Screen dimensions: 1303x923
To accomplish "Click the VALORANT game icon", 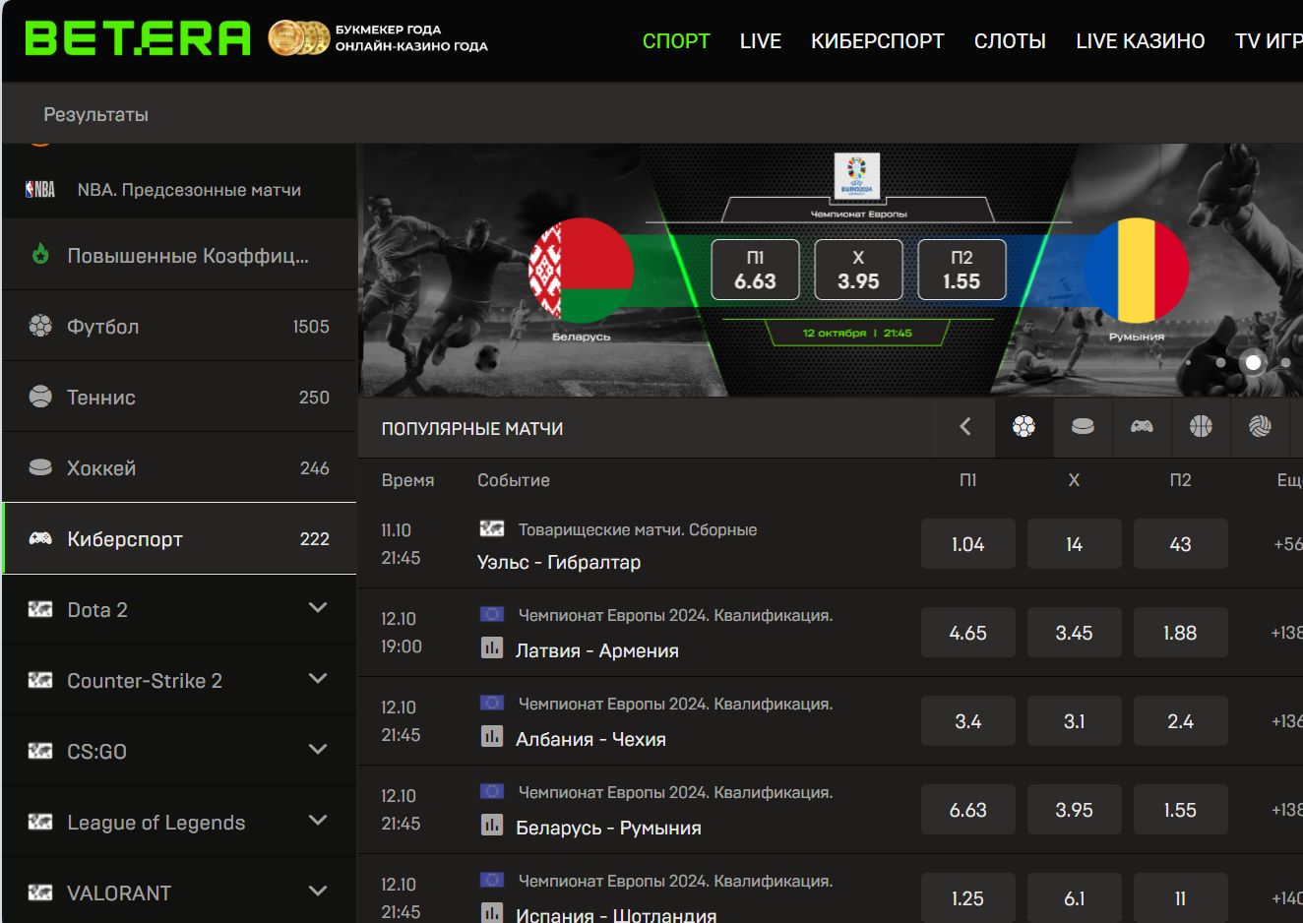I will (40, 892).
